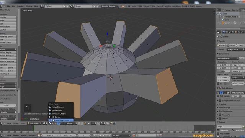
Task: Enable Freestyle checkbox
Action: (x=220, y=115)
